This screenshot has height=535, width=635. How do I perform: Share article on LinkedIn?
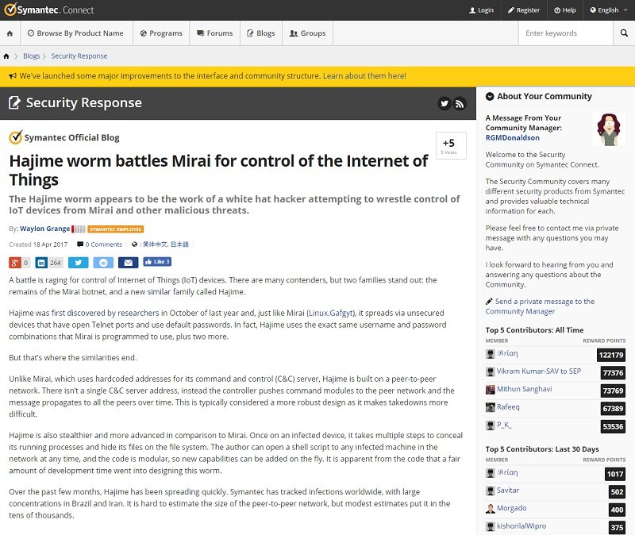(41, 263)
